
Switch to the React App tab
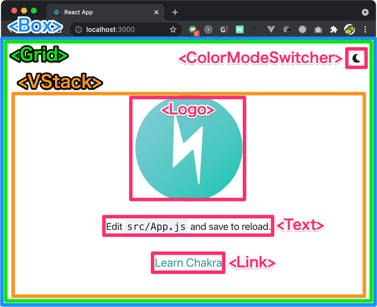(x=106, y=12)
